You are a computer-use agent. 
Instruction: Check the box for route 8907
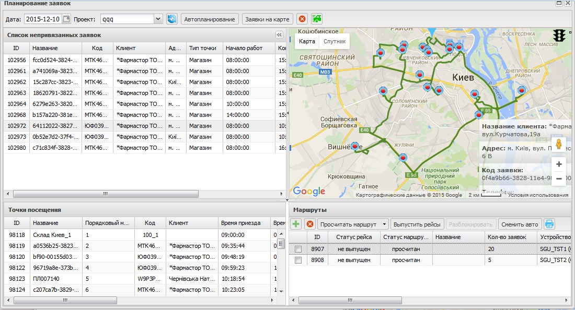pyautogui.click(x=298, y=249)
